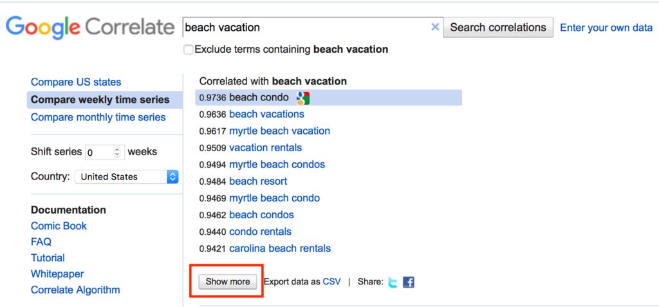Select Compare US states
659x307 pixels.
[76, 82]
